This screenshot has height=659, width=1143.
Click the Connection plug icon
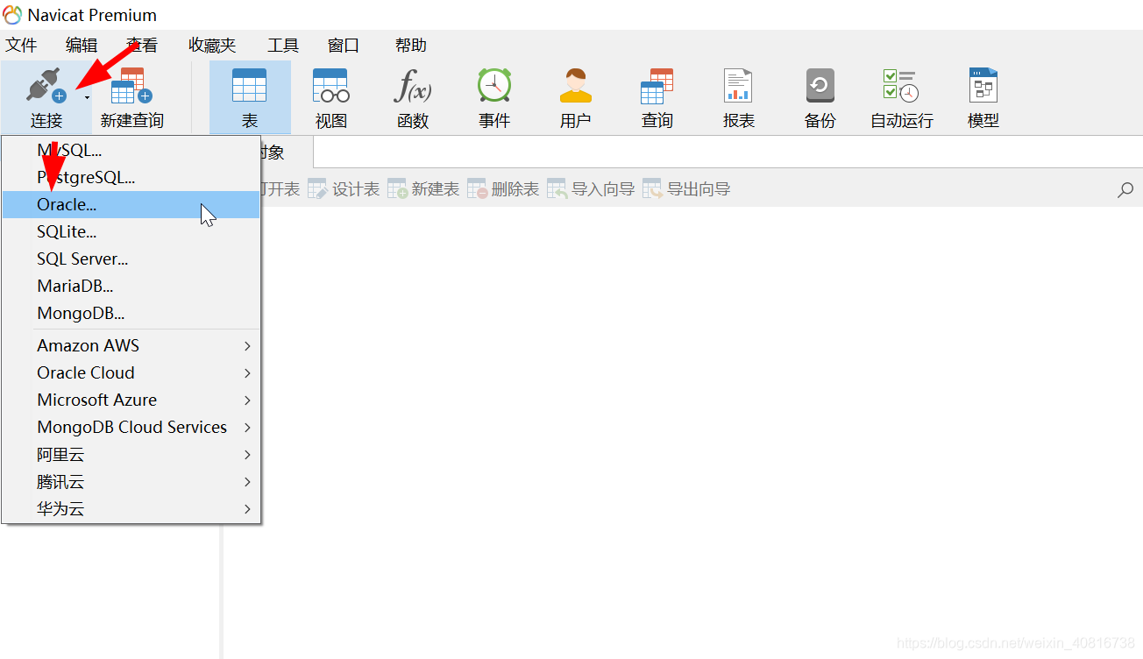[x=46, y=87]
